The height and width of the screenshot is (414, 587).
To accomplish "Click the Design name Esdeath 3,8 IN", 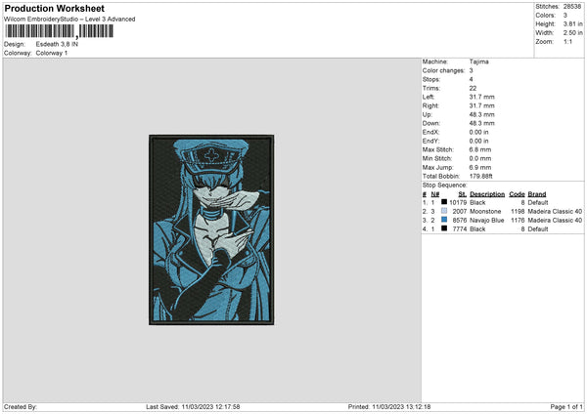I will (x=57, y=44).
